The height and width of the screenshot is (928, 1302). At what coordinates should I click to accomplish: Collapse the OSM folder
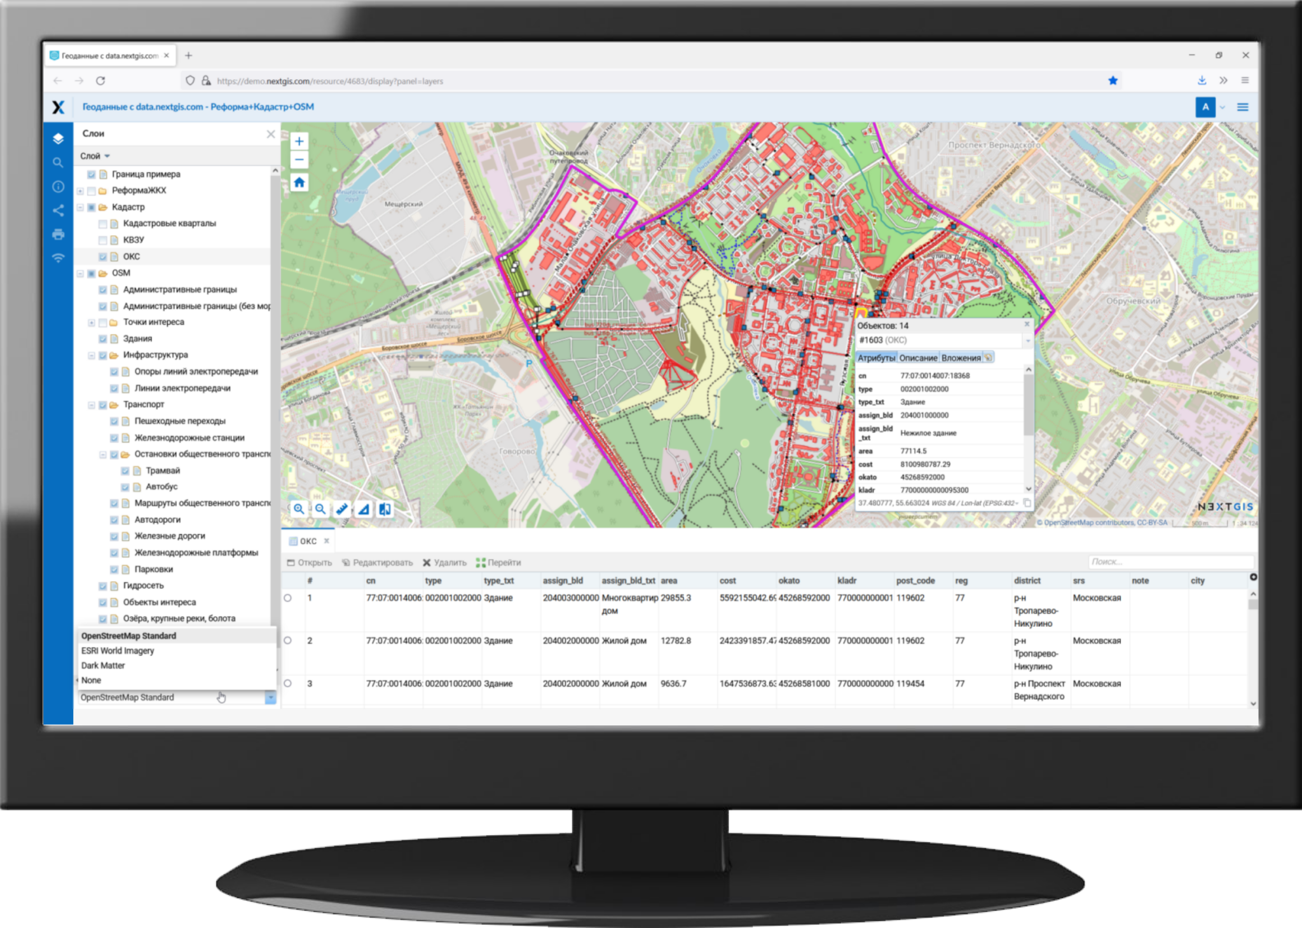coord(80,273)
